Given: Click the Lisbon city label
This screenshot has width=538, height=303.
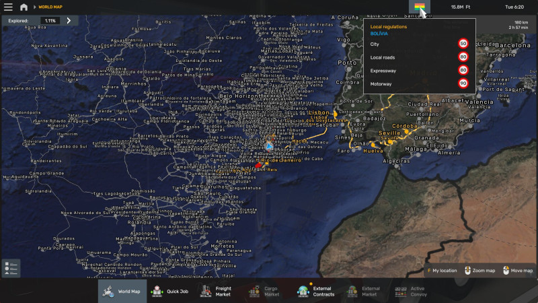Looking at the screenshot, I should 319,112.
